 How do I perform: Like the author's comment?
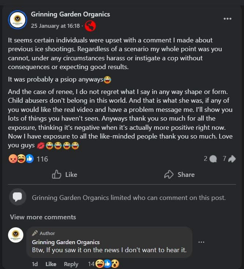pyautogui.click(x=51, y=264)
